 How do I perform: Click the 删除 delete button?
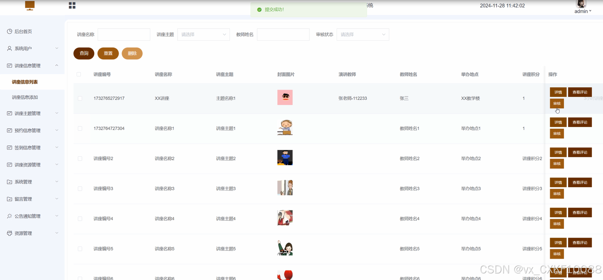click(x=132, y=54)
